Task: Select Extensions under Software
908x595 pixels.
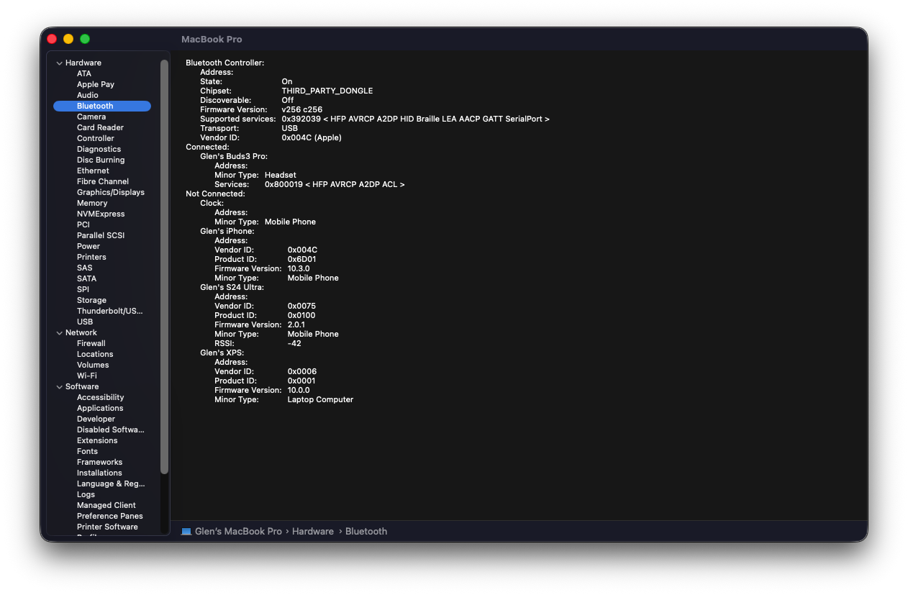Action: click(97, 440)
